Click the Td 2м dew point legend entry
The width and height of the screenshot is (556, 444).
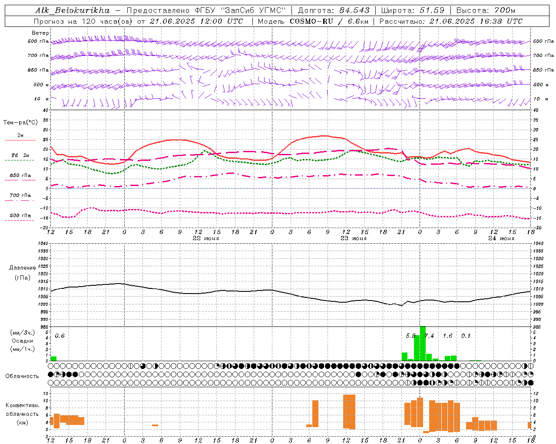coord(20,155)
